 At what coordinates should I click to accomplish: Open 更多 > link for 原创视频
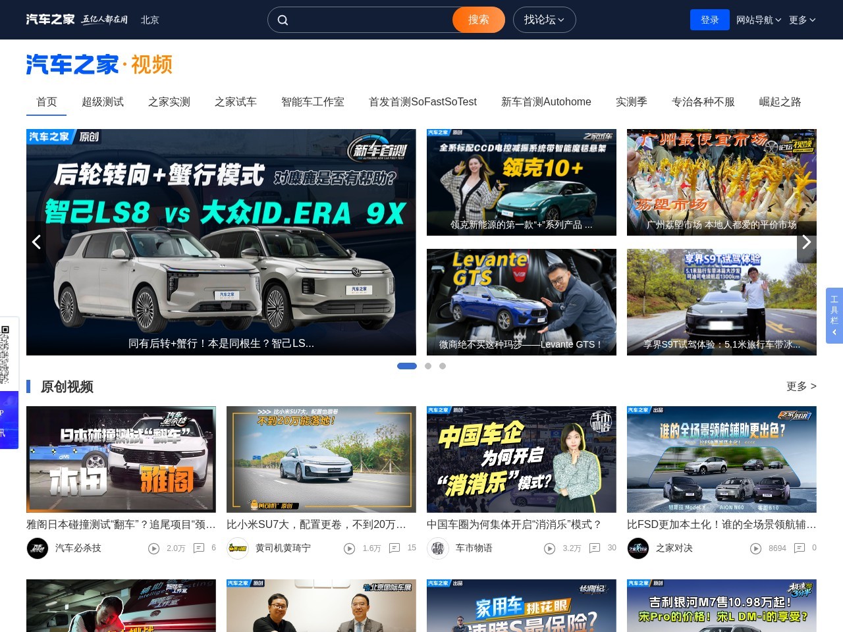click(x=802, y=386)
